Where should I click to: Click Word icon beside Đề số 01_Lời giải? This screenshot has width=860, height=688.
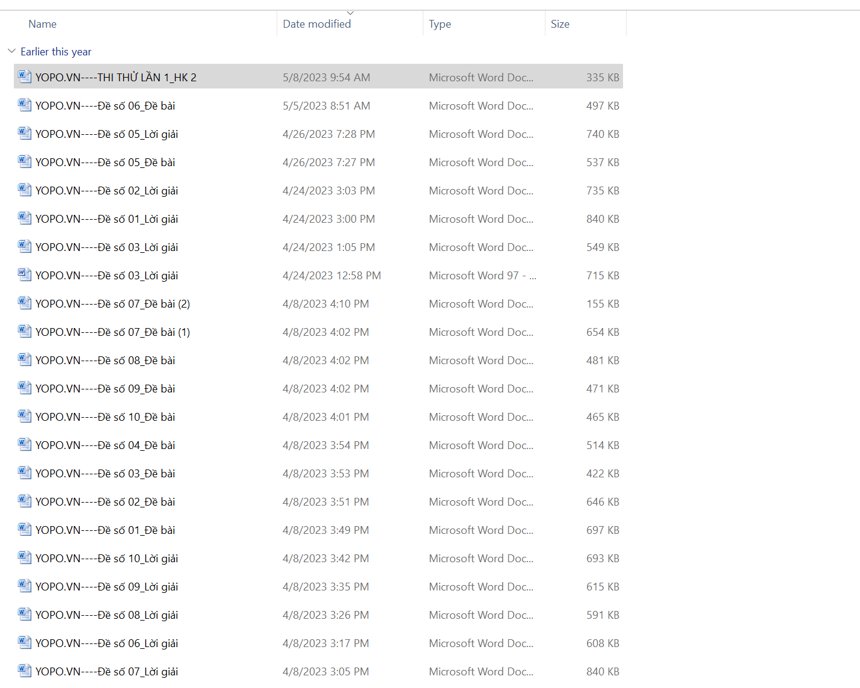click(x=25, y=218)
